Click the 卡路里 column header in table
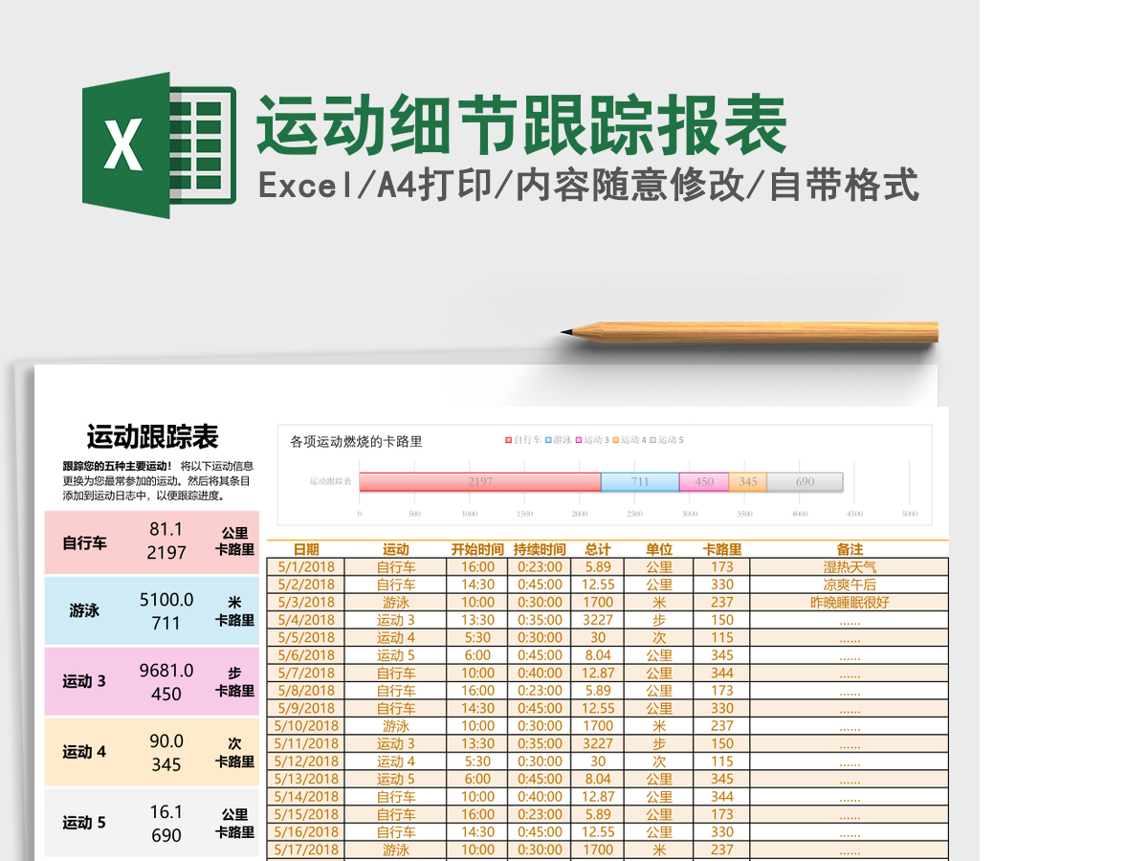The width and height of the screenshot is (1148, 861). 722,549
